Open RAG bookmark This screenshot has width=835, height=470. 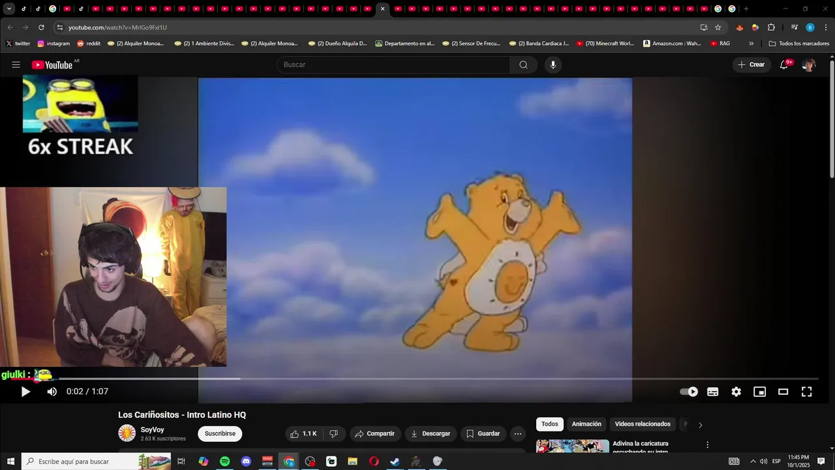720,44
